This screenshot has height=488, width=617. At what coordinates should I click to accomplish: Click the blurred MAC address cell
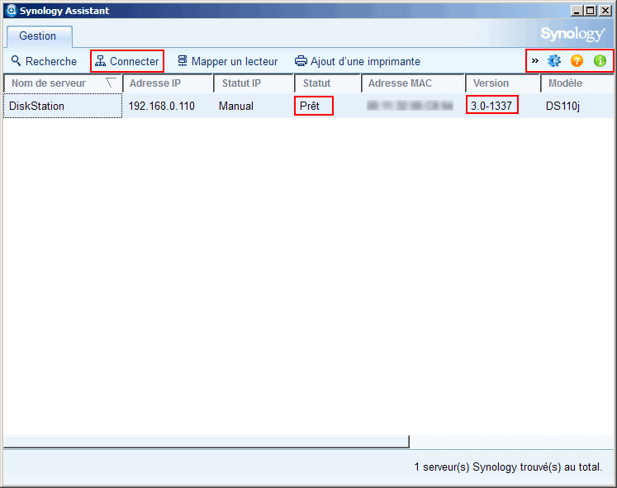[410, 106]
